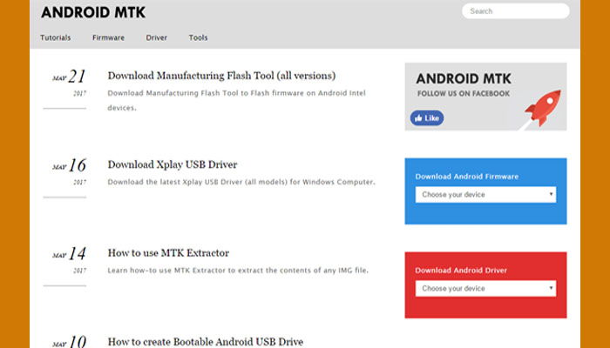Click the firmware dropdown arrow
The height and width of the screenshot is (348, 610).
pos(551,194)
